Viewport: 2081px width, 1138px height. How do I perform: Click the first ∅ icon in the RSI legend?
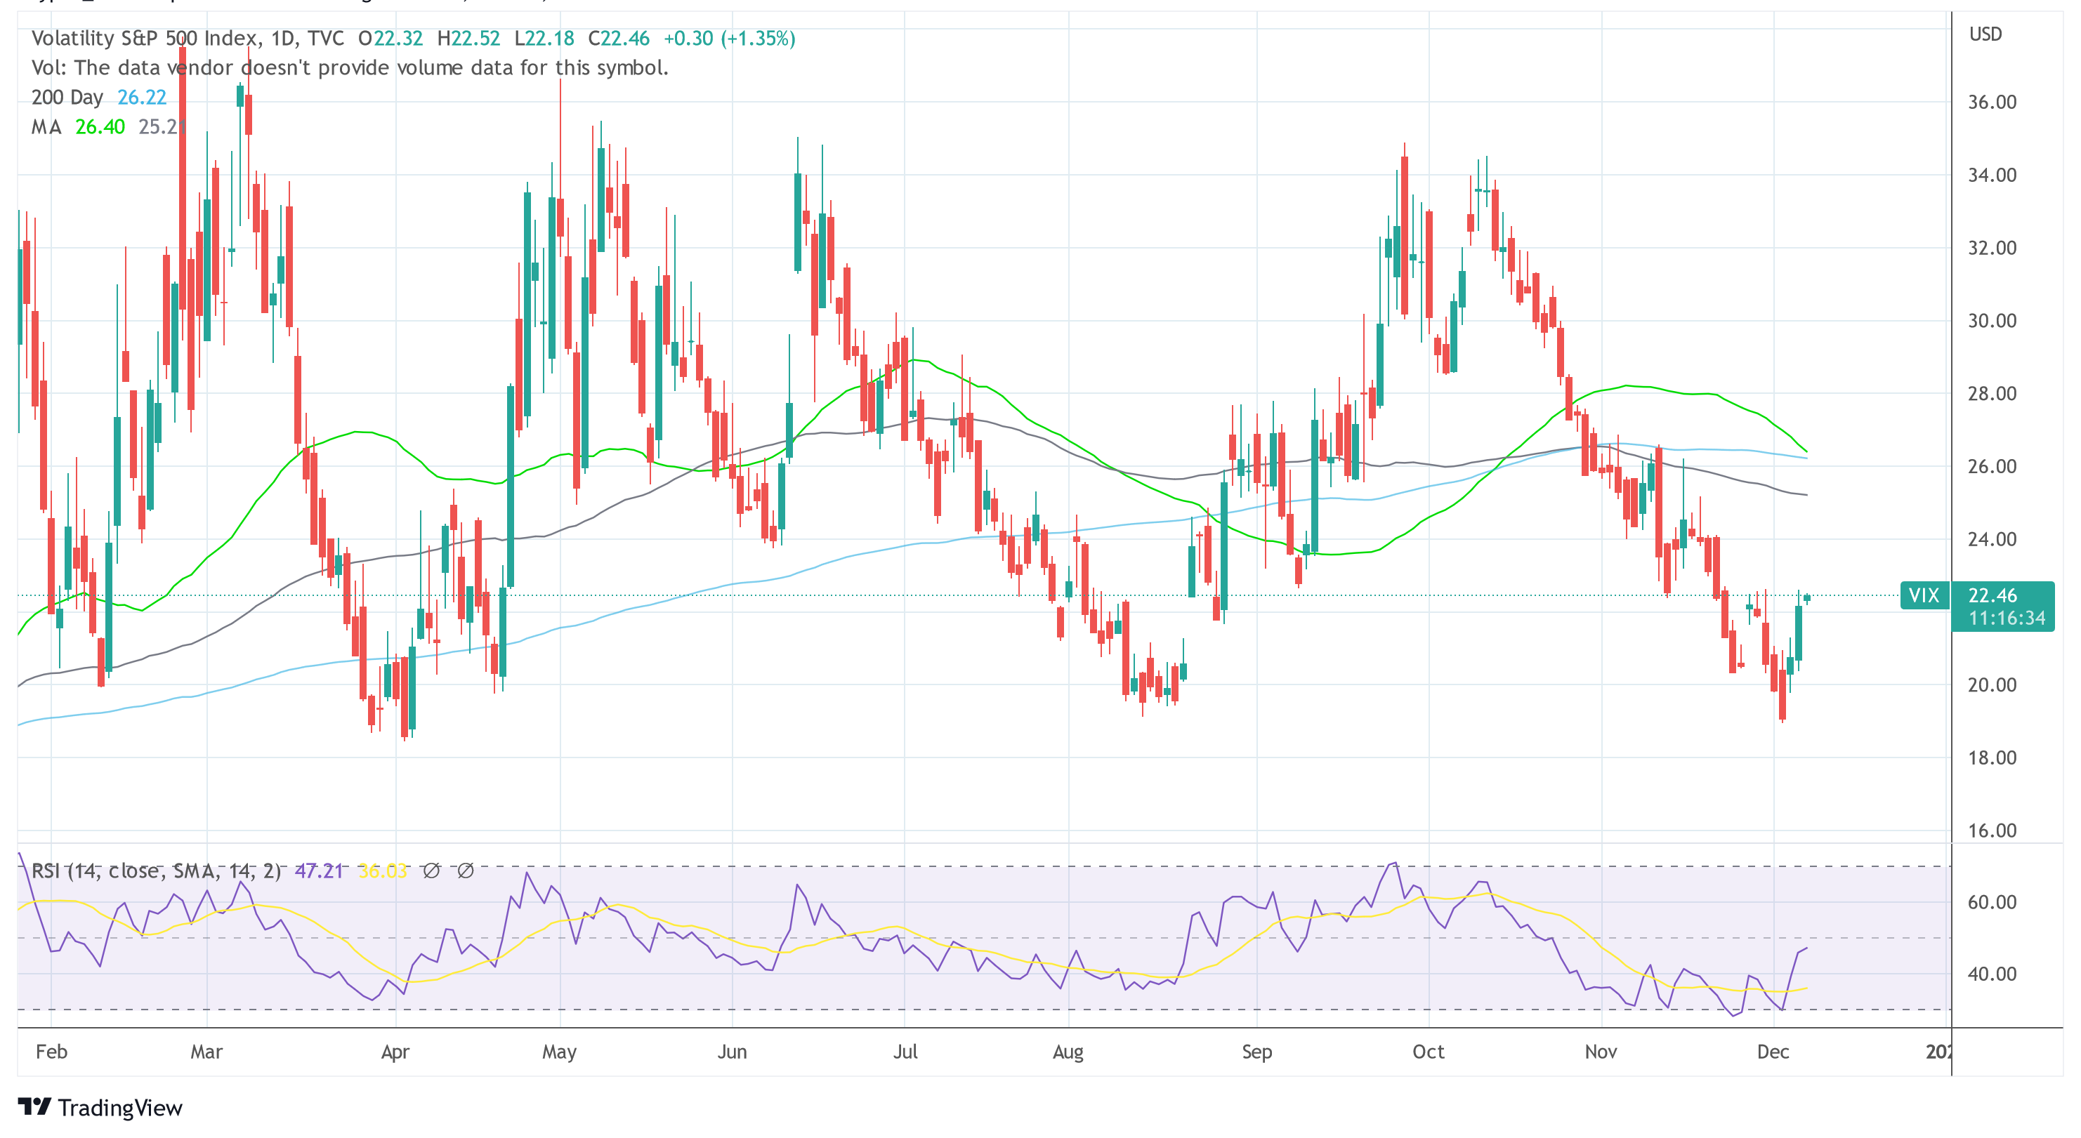[x=433, y=871]
